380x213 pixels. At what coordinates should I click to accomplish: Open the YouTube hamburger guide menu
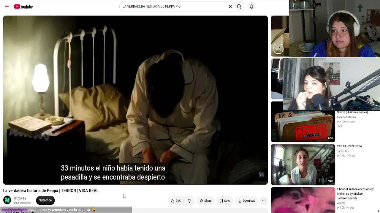pos(7,7)
